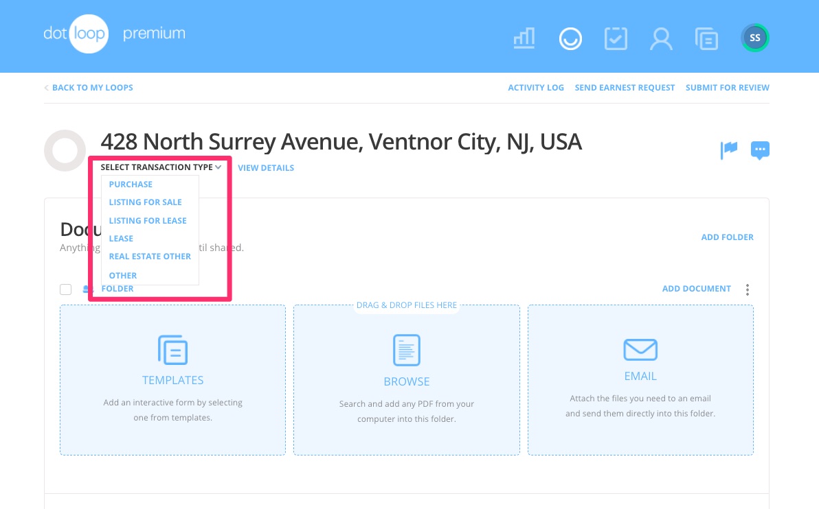The height and width of the screenshot is (509, 819).
Task: Select Listing for Sale option
Action: [145, 202]
